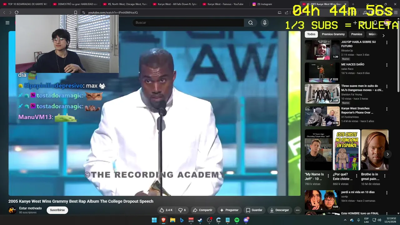
Task: Select the Premios Grammy filter chip
Action: coord(333,34)
